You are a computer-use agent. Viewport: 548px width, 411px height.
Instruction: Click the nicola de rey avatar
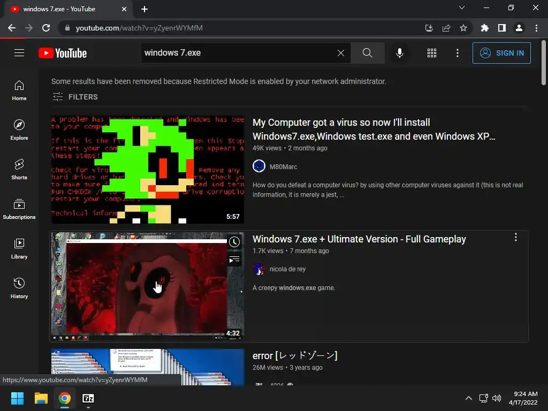(x=259, y=269)
